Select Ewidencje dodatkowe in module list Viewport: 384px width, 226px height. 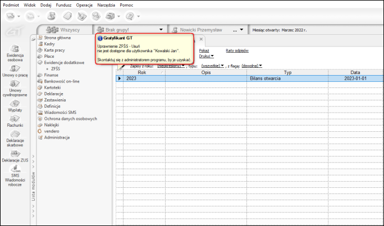click(64, 63)
